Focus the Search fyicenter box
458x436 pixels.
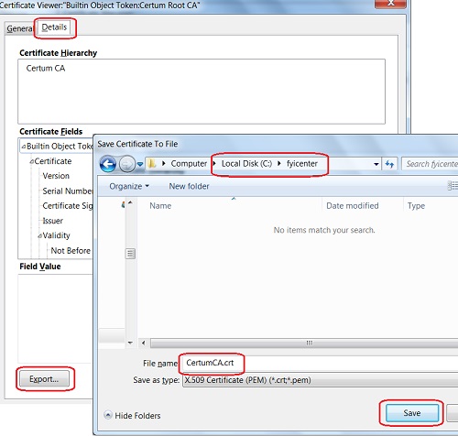(430, 164)
